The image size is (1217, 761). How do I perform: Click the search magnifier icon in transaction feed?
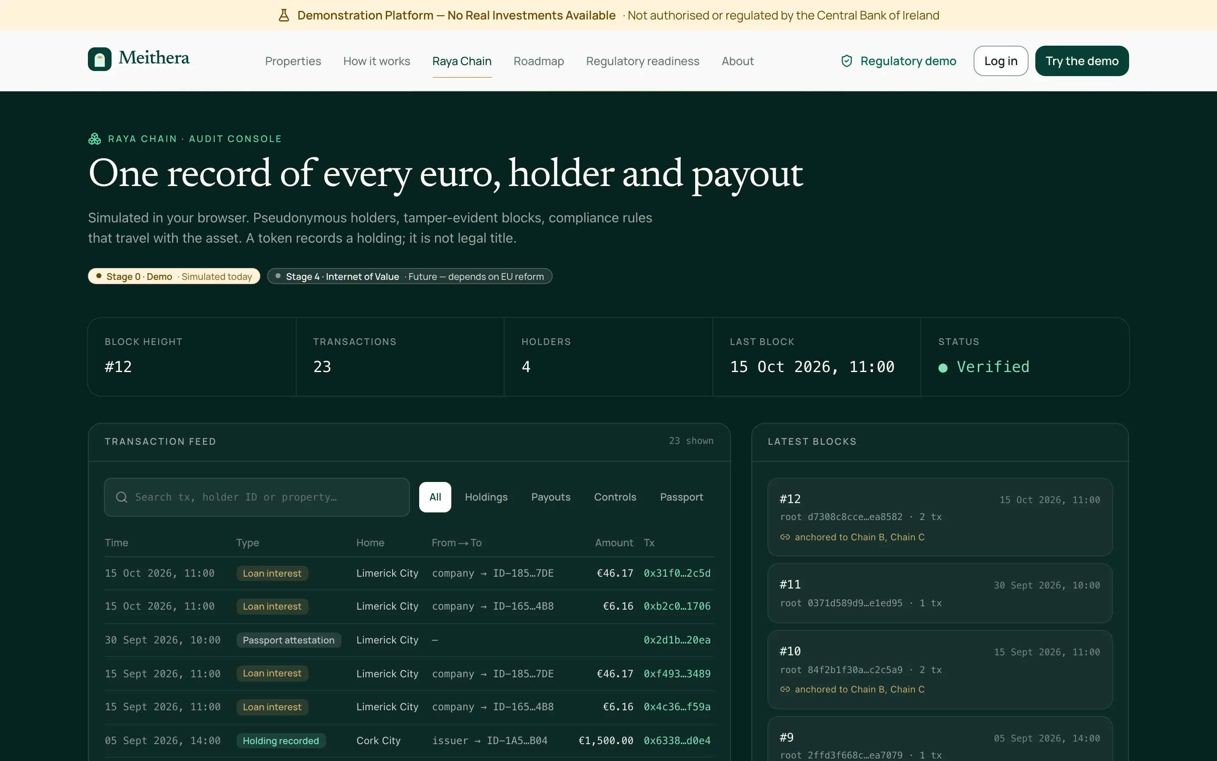pyautogui.click(x=121, y=497)
